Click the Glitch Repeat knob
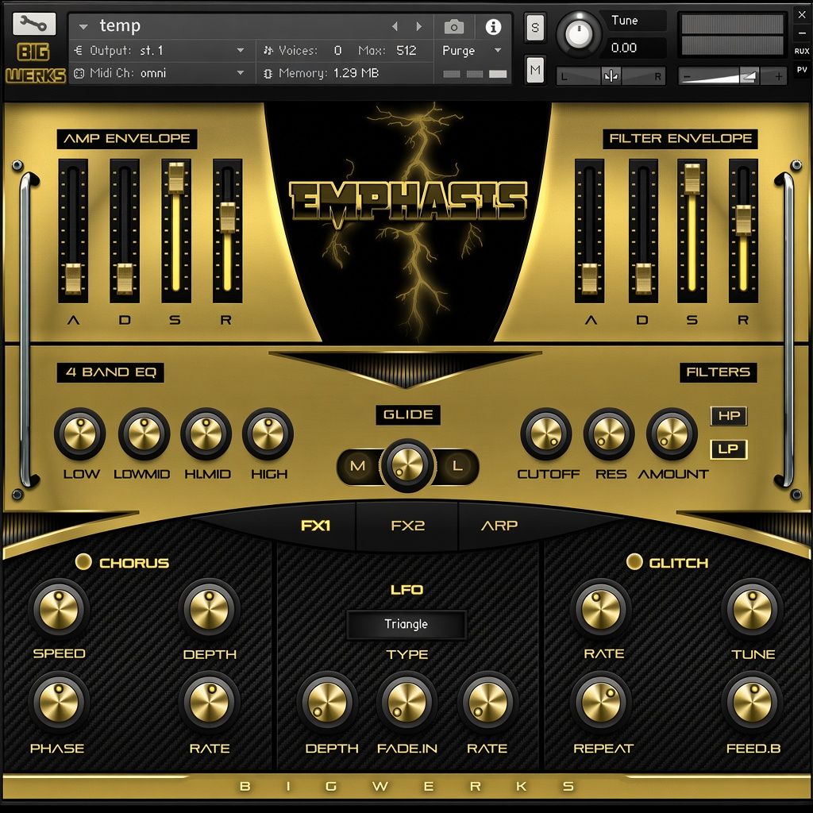This screenshot has width=813, height=813. coord(601,702)
